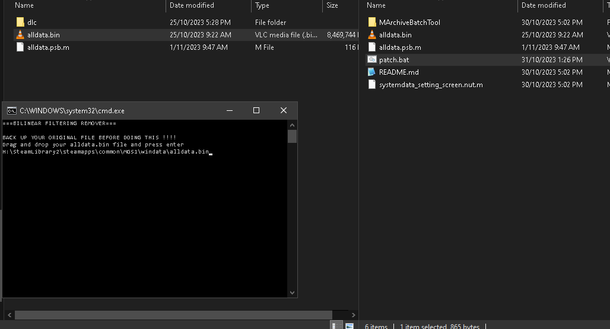The height and width of the screenshot is (329, 610).
Task: Switch to details view layout icon
Action: [x=336, y=325]
